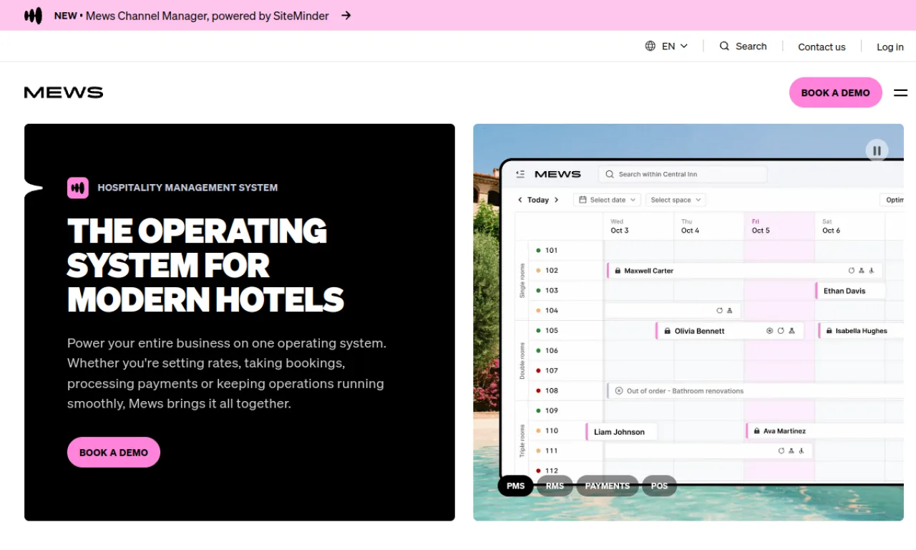Pause the hero animation
The width and height of the screenshot is (916, 550).
(x=877, y=151)
